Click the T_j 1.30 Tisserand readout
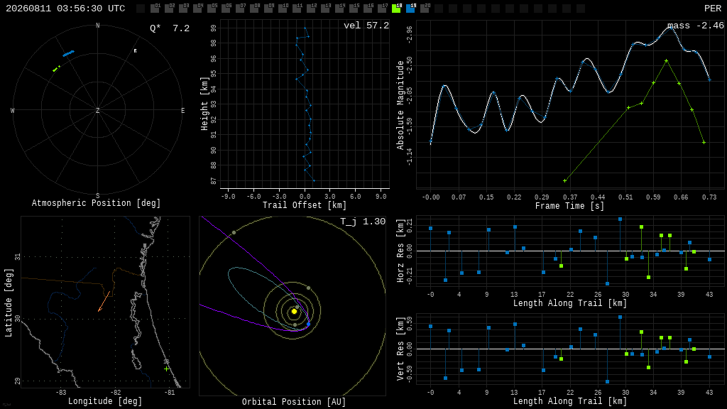Viewport: 727px width, 409px height. 363,222
